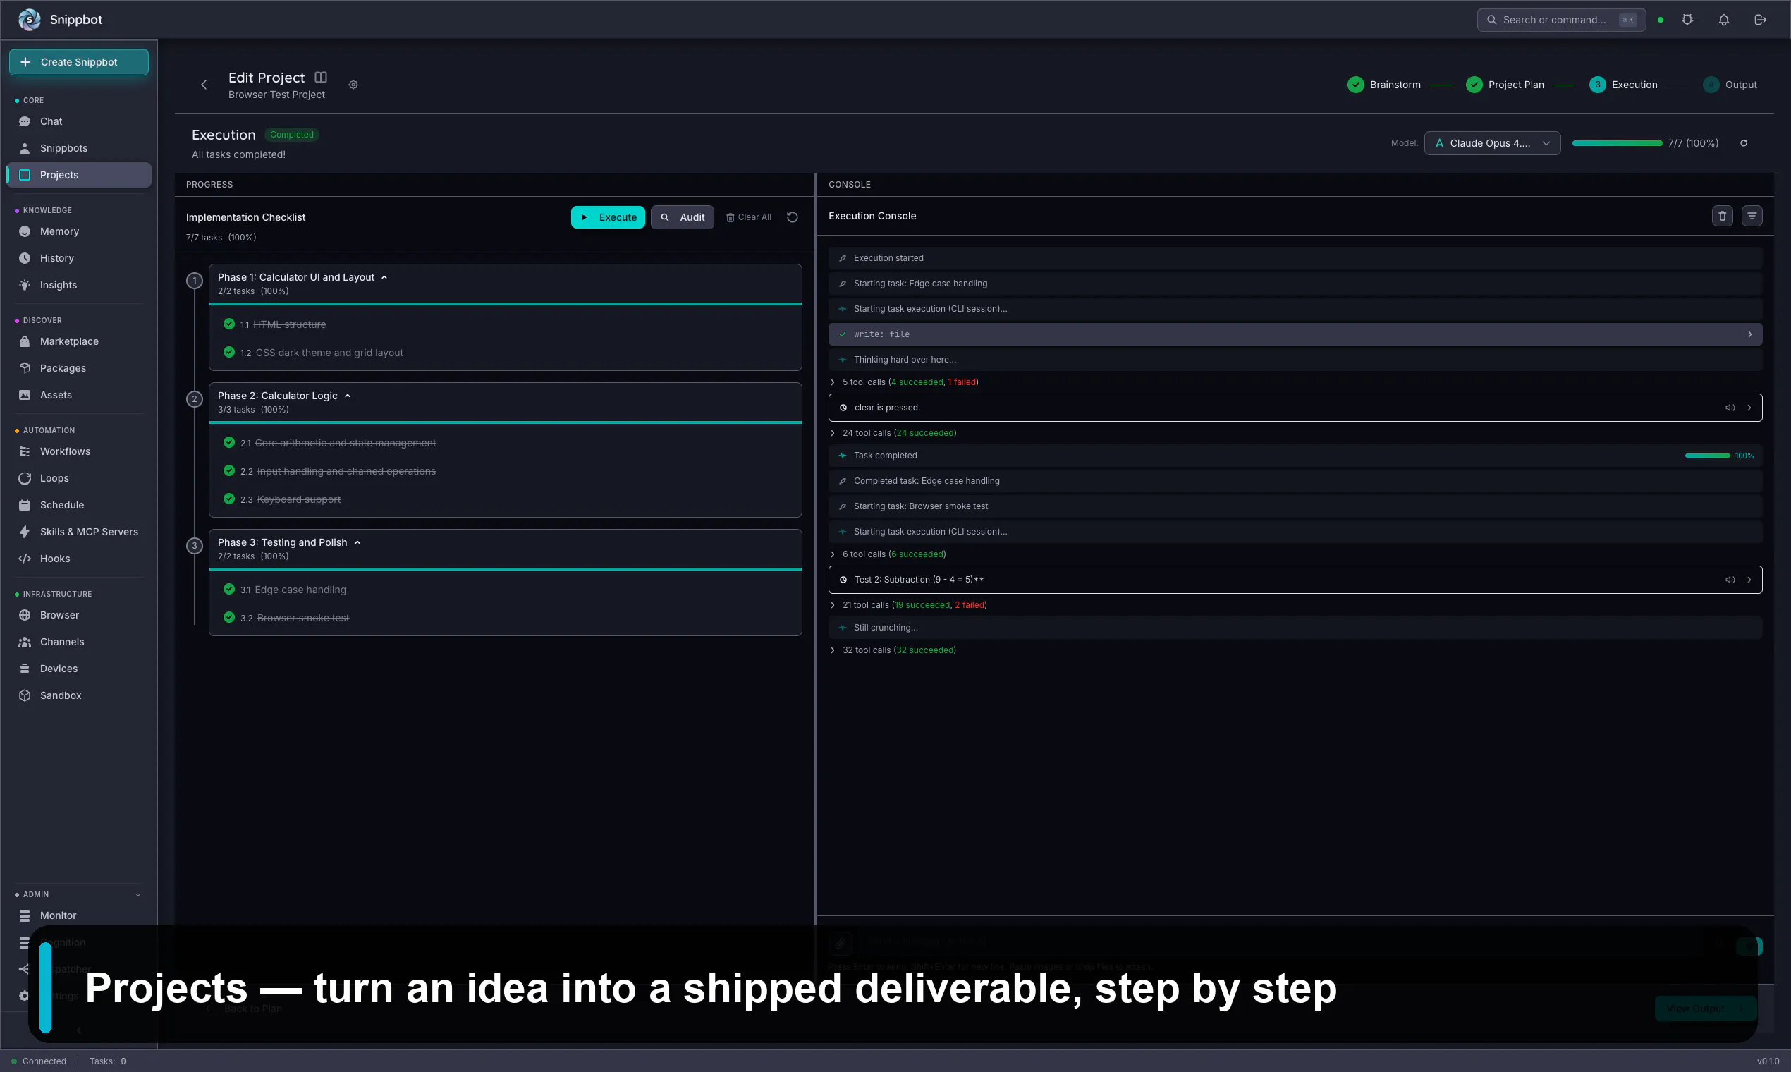Go to the Project Plan step
Image resolution: width=1791 pixels, height=1072 pixels.
pos(1504,85)
